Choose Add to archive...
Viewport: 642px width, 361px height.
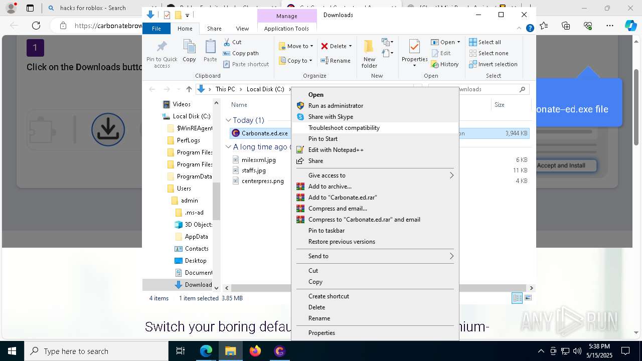tap(375, 187)
